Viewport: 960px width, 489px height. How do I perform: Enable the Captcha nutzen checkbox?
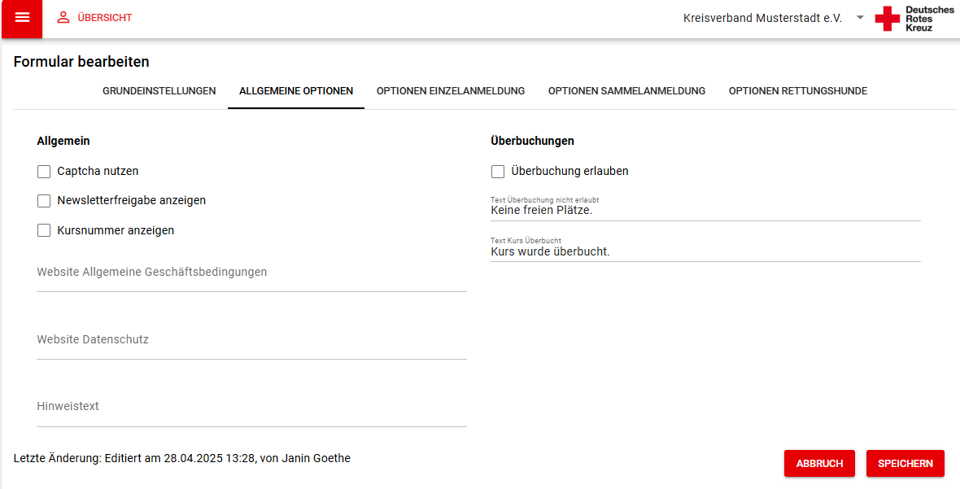click(43, 172)
